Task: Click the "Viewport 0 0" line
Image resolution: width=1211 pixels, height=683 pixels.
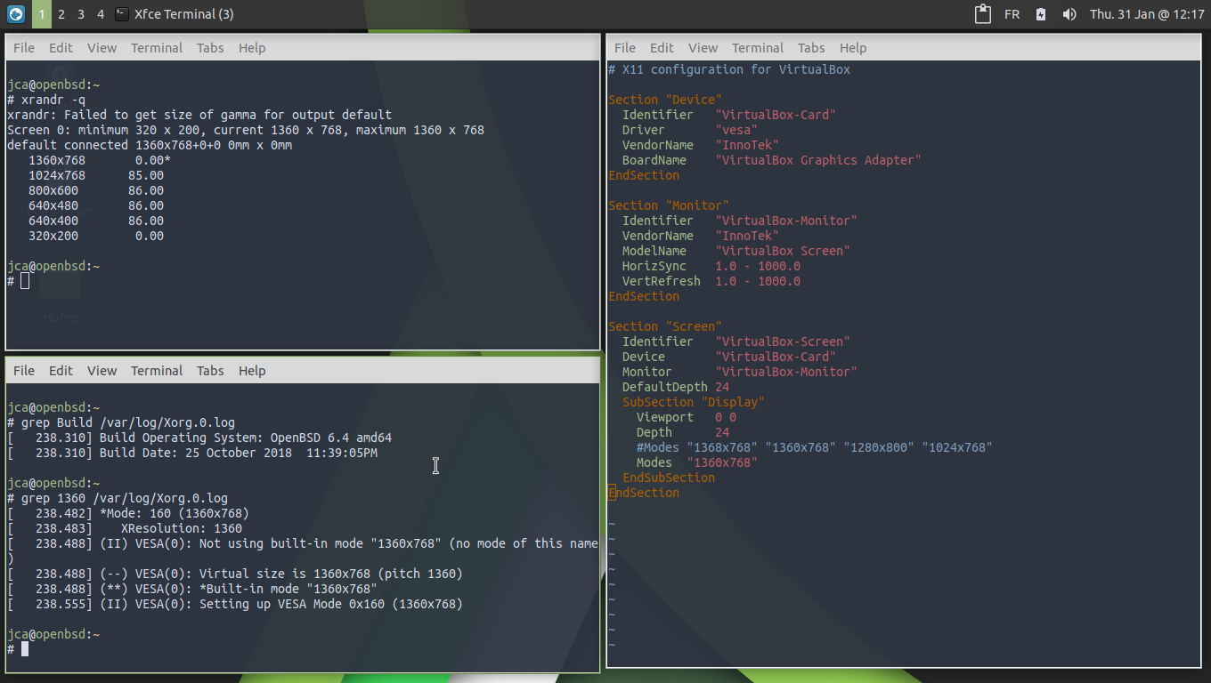Action: 687,417
